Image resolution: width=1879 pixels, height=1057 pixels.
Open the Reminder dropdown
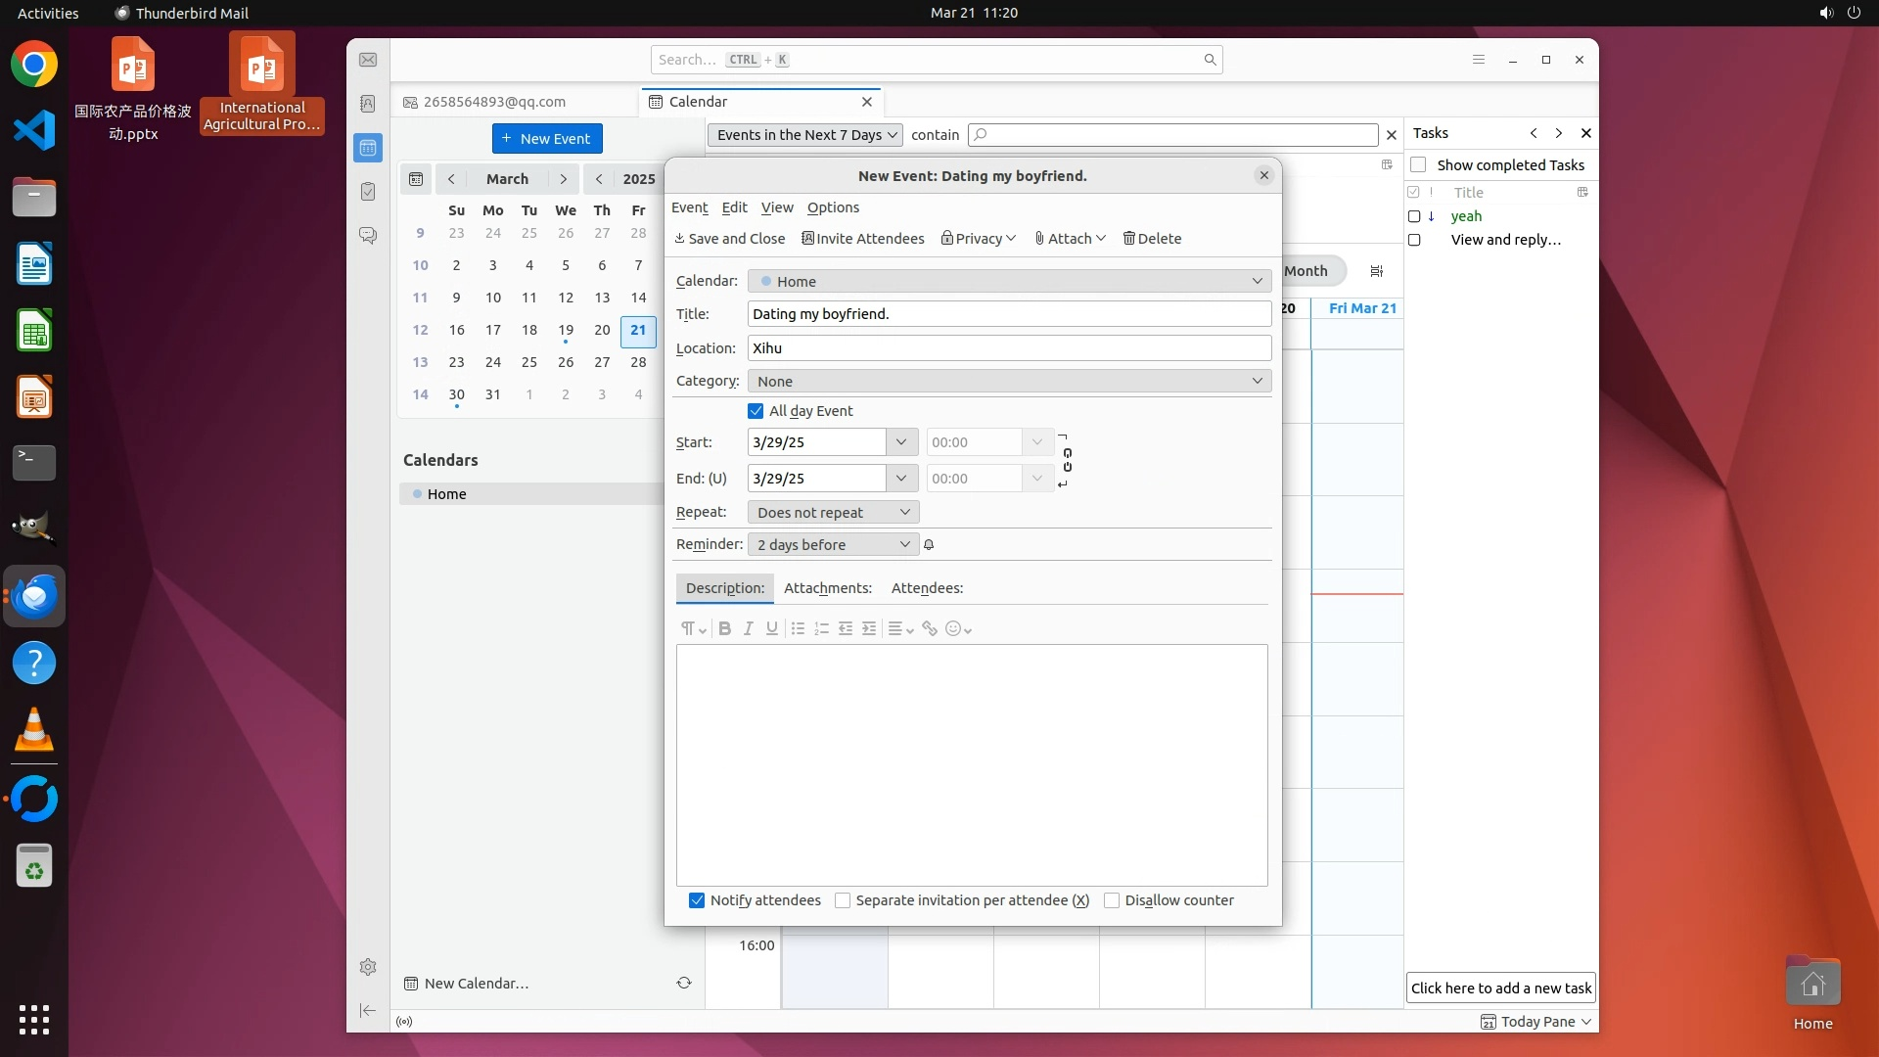(x=833, y=544)
